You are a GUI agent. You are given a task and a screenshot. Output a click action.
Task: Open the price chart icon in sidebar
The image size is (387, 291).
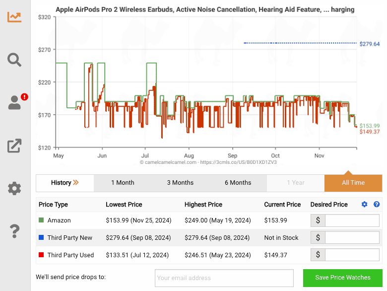14,16
